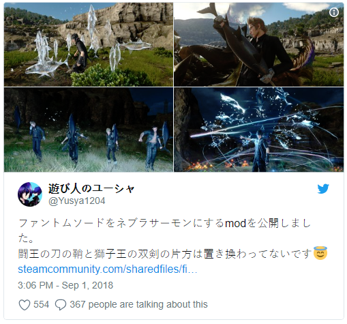The width and height of the screenshot is (347, 324).
Task: Like the tweet with the heart icon
Action: [25, 305]
